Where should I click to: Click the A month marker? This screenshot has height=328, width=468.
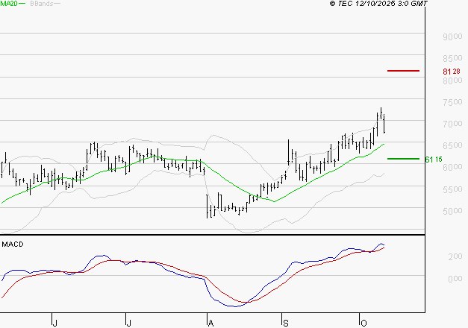(210, 324)
